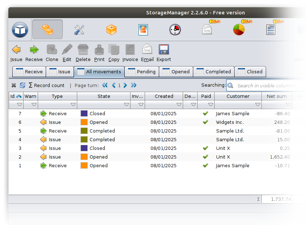Open the demo pie chart statistics icon
The height and width of the screenshot is (225, 306).
(239, 30)
